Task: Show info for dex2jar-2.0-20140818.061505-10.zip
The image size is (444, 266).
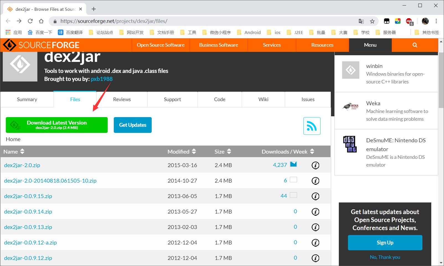Action: pyautogui.click(x=316, y=181)
